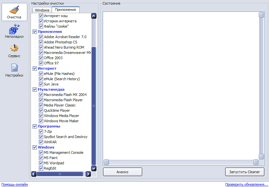Open the Проверить обновления link
269x187 pixels.
[246, 184]
